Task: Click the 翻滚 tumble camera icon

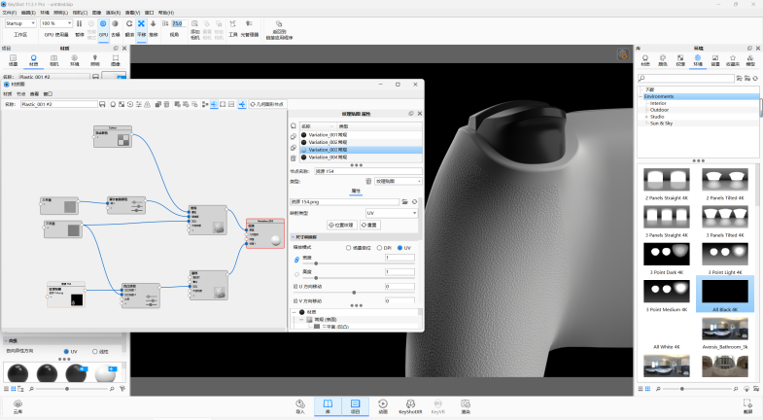Action: point(128,26)
